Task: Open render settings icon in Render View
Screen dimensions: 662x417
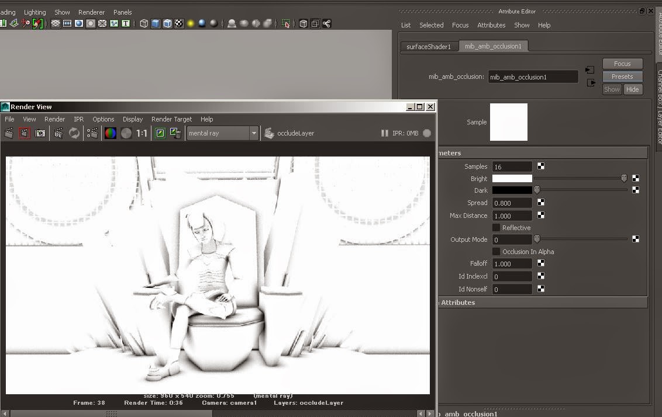Action: point(92,133)
